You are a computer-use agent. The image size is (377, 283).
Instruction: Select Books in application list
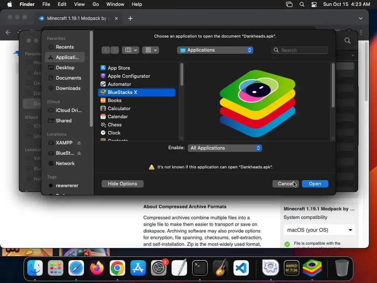tap(137, 100)
